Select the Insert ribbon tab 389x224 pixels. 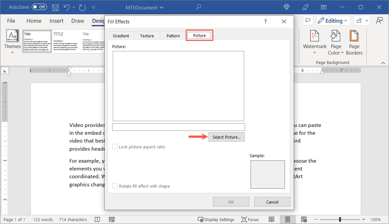[x=56, y=21]
